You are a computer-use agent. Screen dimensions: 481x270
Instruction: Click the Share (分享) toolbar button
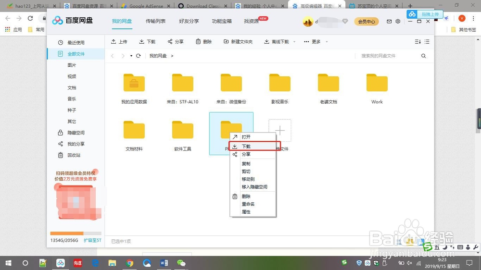(x=176, y=42)
